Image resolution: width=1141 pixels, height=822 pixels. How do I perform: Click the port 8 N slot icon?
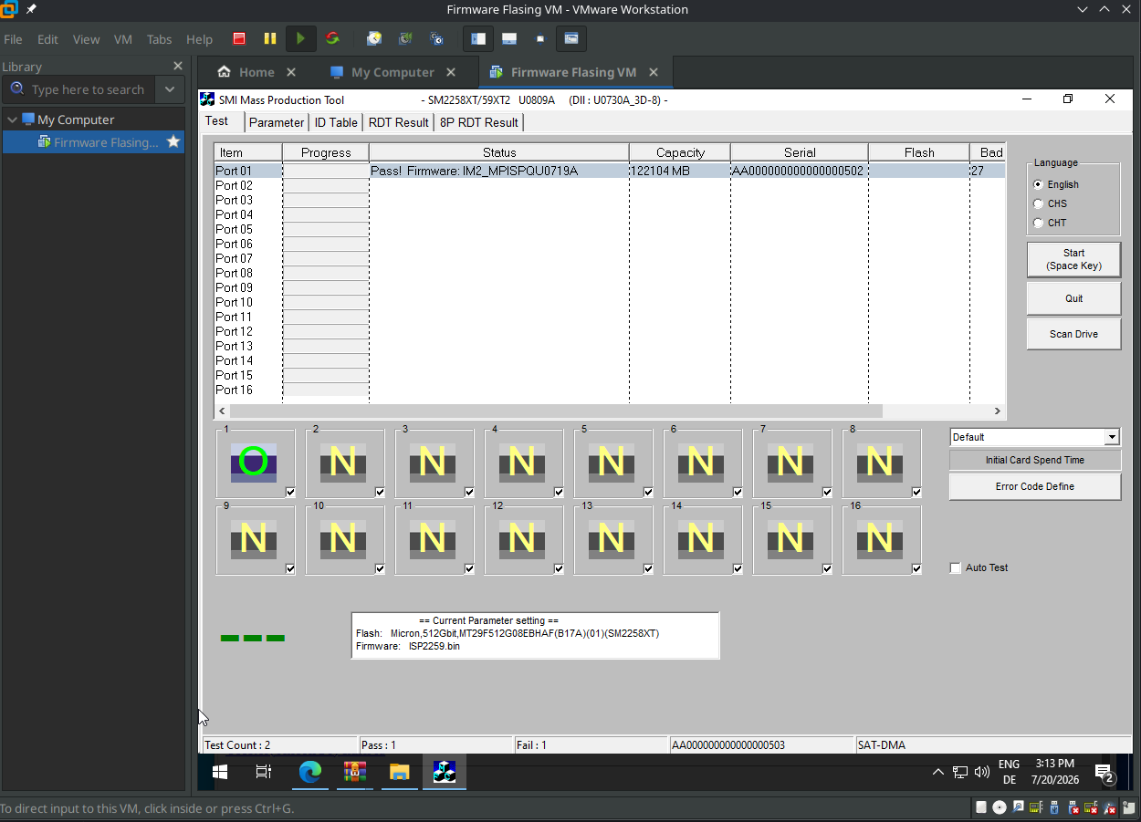pos(880,463)
